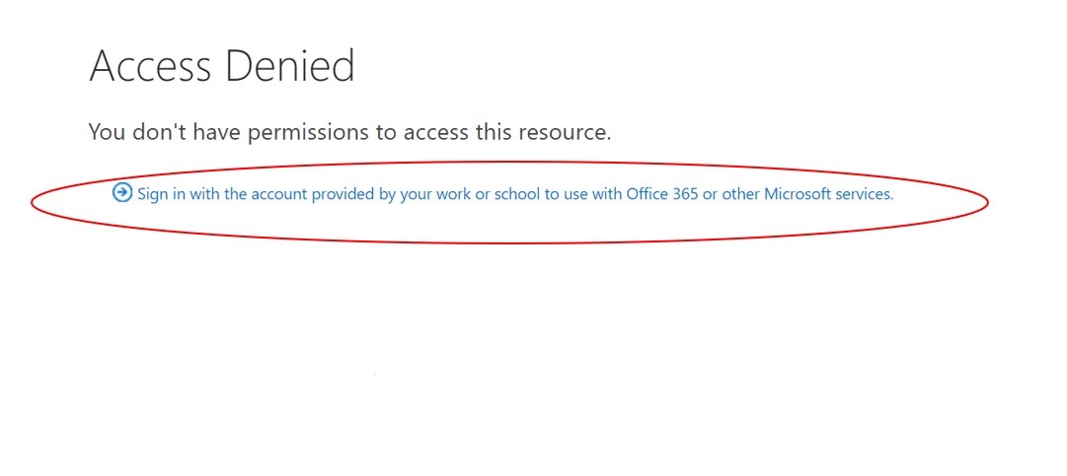Viewport: 1067px width, 476px height.
Task: Select the arrow icon beside 'Sign in'
Action: click(122, 193)
